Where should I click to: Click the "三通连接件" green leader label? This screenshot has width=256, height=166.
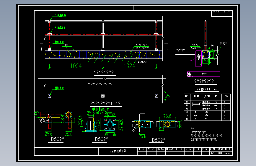click(x=60, y=15)
